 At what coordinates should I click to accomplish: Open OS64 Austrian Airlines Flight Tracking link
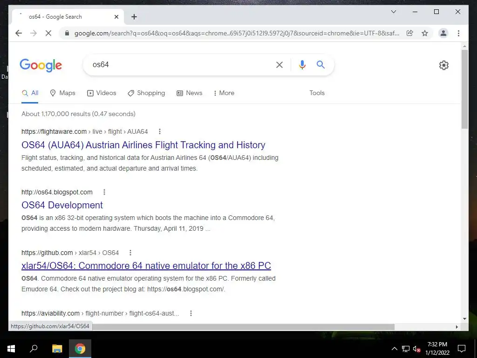(143, 145)
